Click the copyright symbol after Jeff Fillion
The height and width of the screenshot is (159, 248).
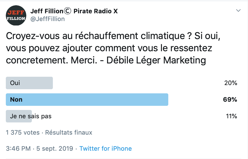point(68,11)
